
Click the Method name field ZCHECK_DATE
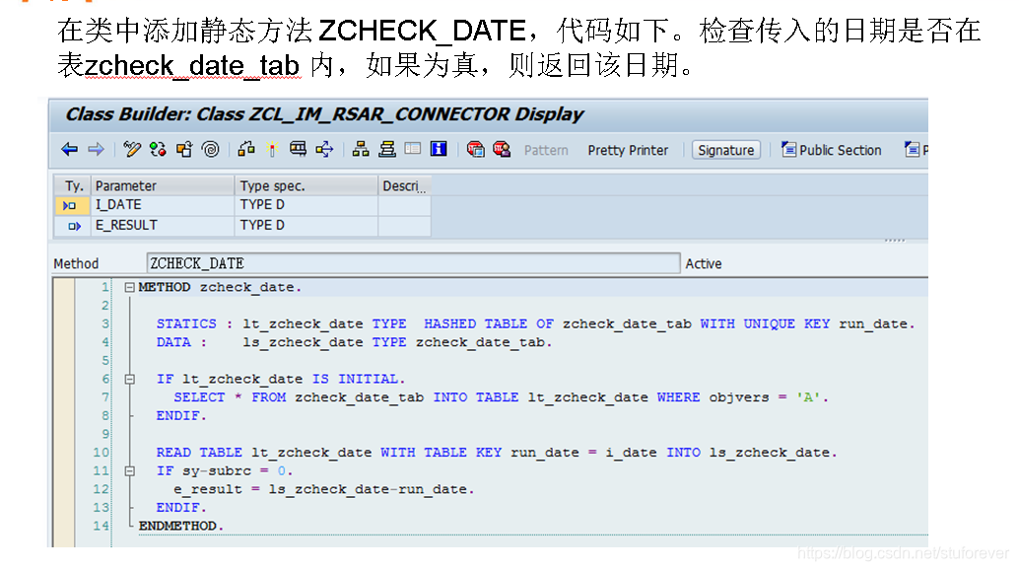click(413, 263)
